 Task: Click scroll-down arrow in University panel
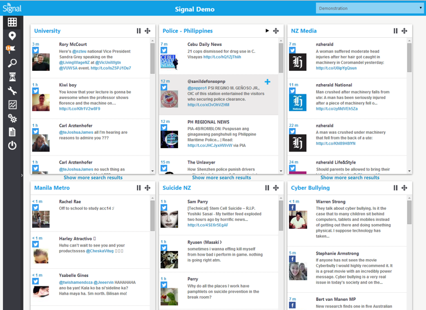[152, 171]
